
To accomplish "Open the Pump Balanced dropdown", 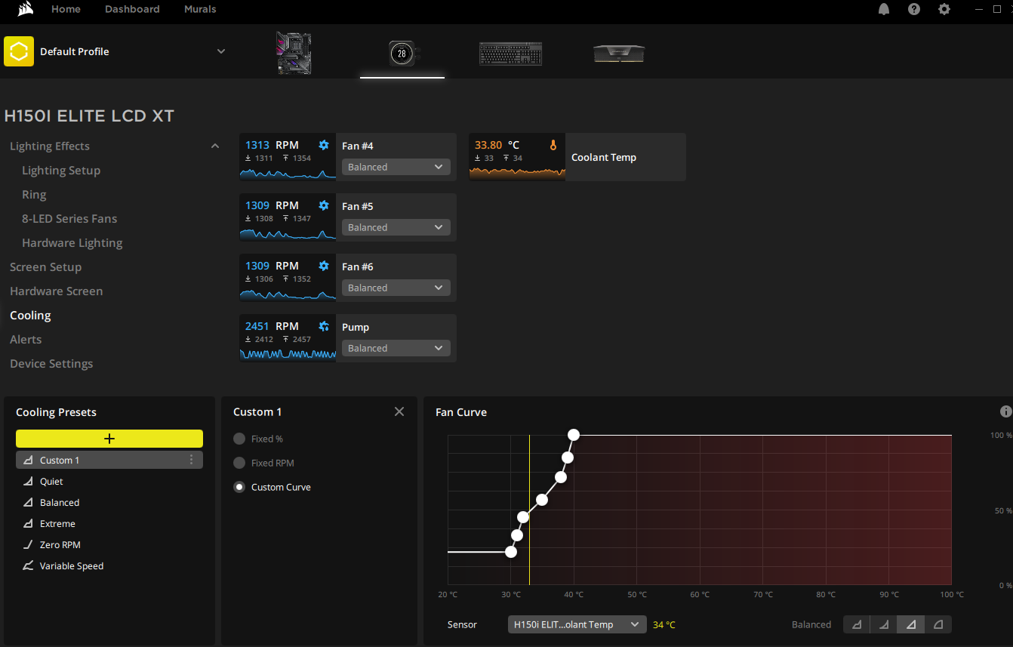I will pos(396,348).
